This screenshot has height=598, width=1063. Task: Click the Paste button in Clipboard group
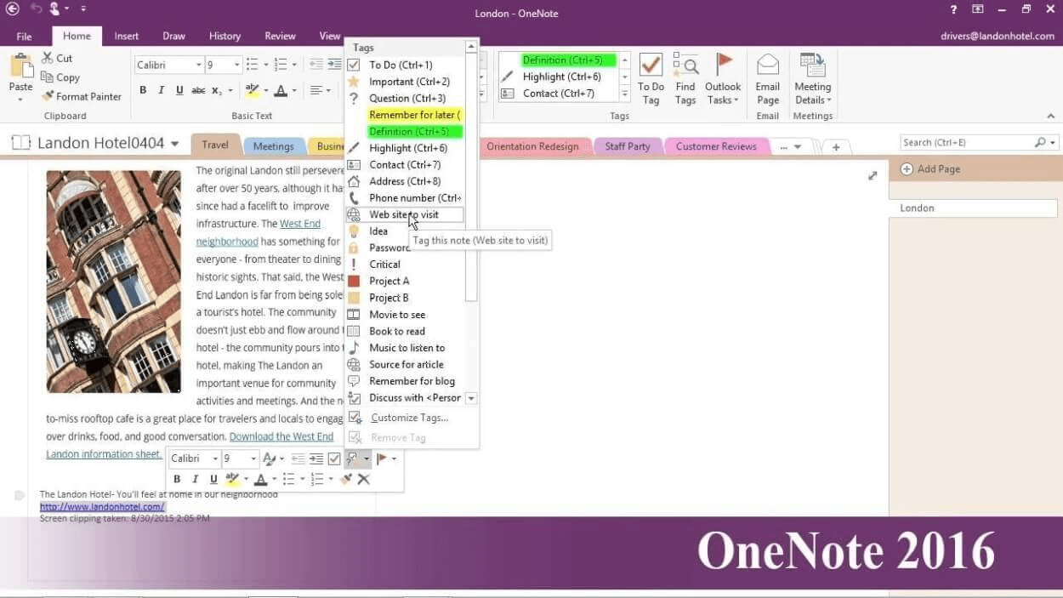(x=20, y=77)
